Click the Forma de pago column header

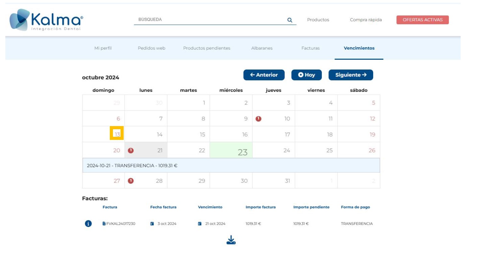[x=356, y=207]
